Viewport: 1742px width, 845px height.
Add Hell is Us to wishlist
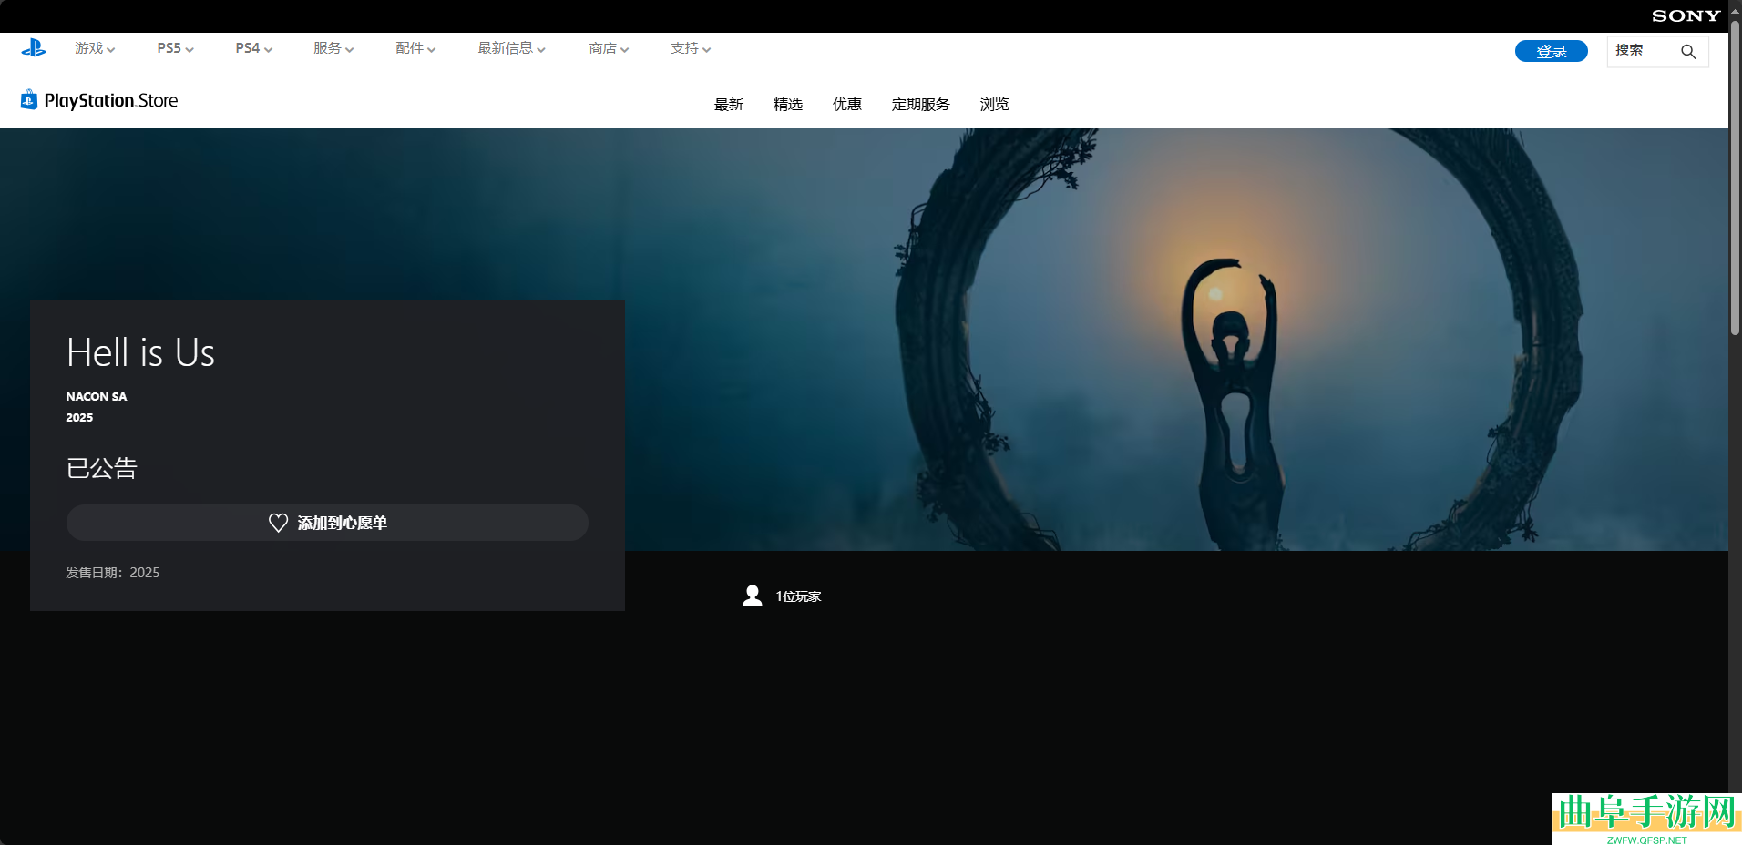click(327, 523)
